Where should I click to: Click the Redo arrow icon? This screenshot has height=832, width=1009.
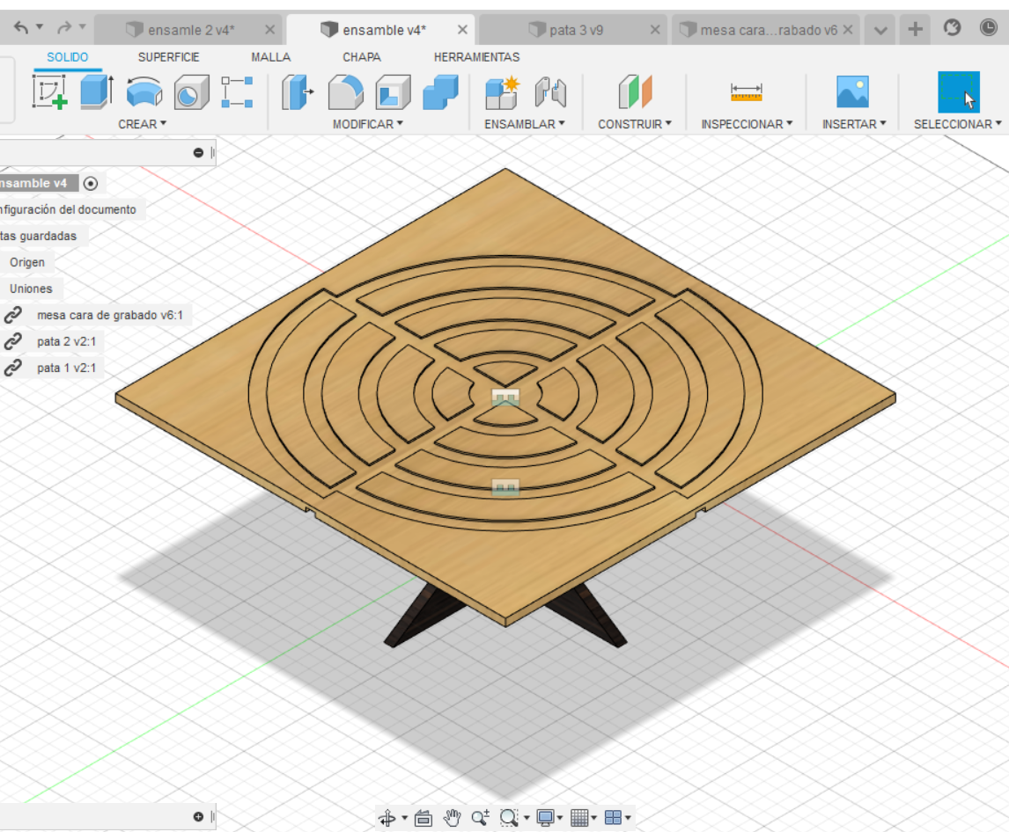coord(63,27)
